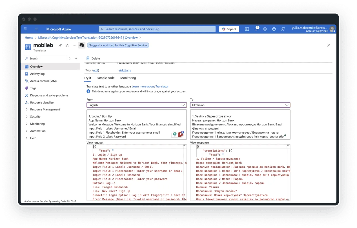The width and height of the screenshot is (357, 228).
Task: Open Azure portal settings gear
Action: coord(265,29)
